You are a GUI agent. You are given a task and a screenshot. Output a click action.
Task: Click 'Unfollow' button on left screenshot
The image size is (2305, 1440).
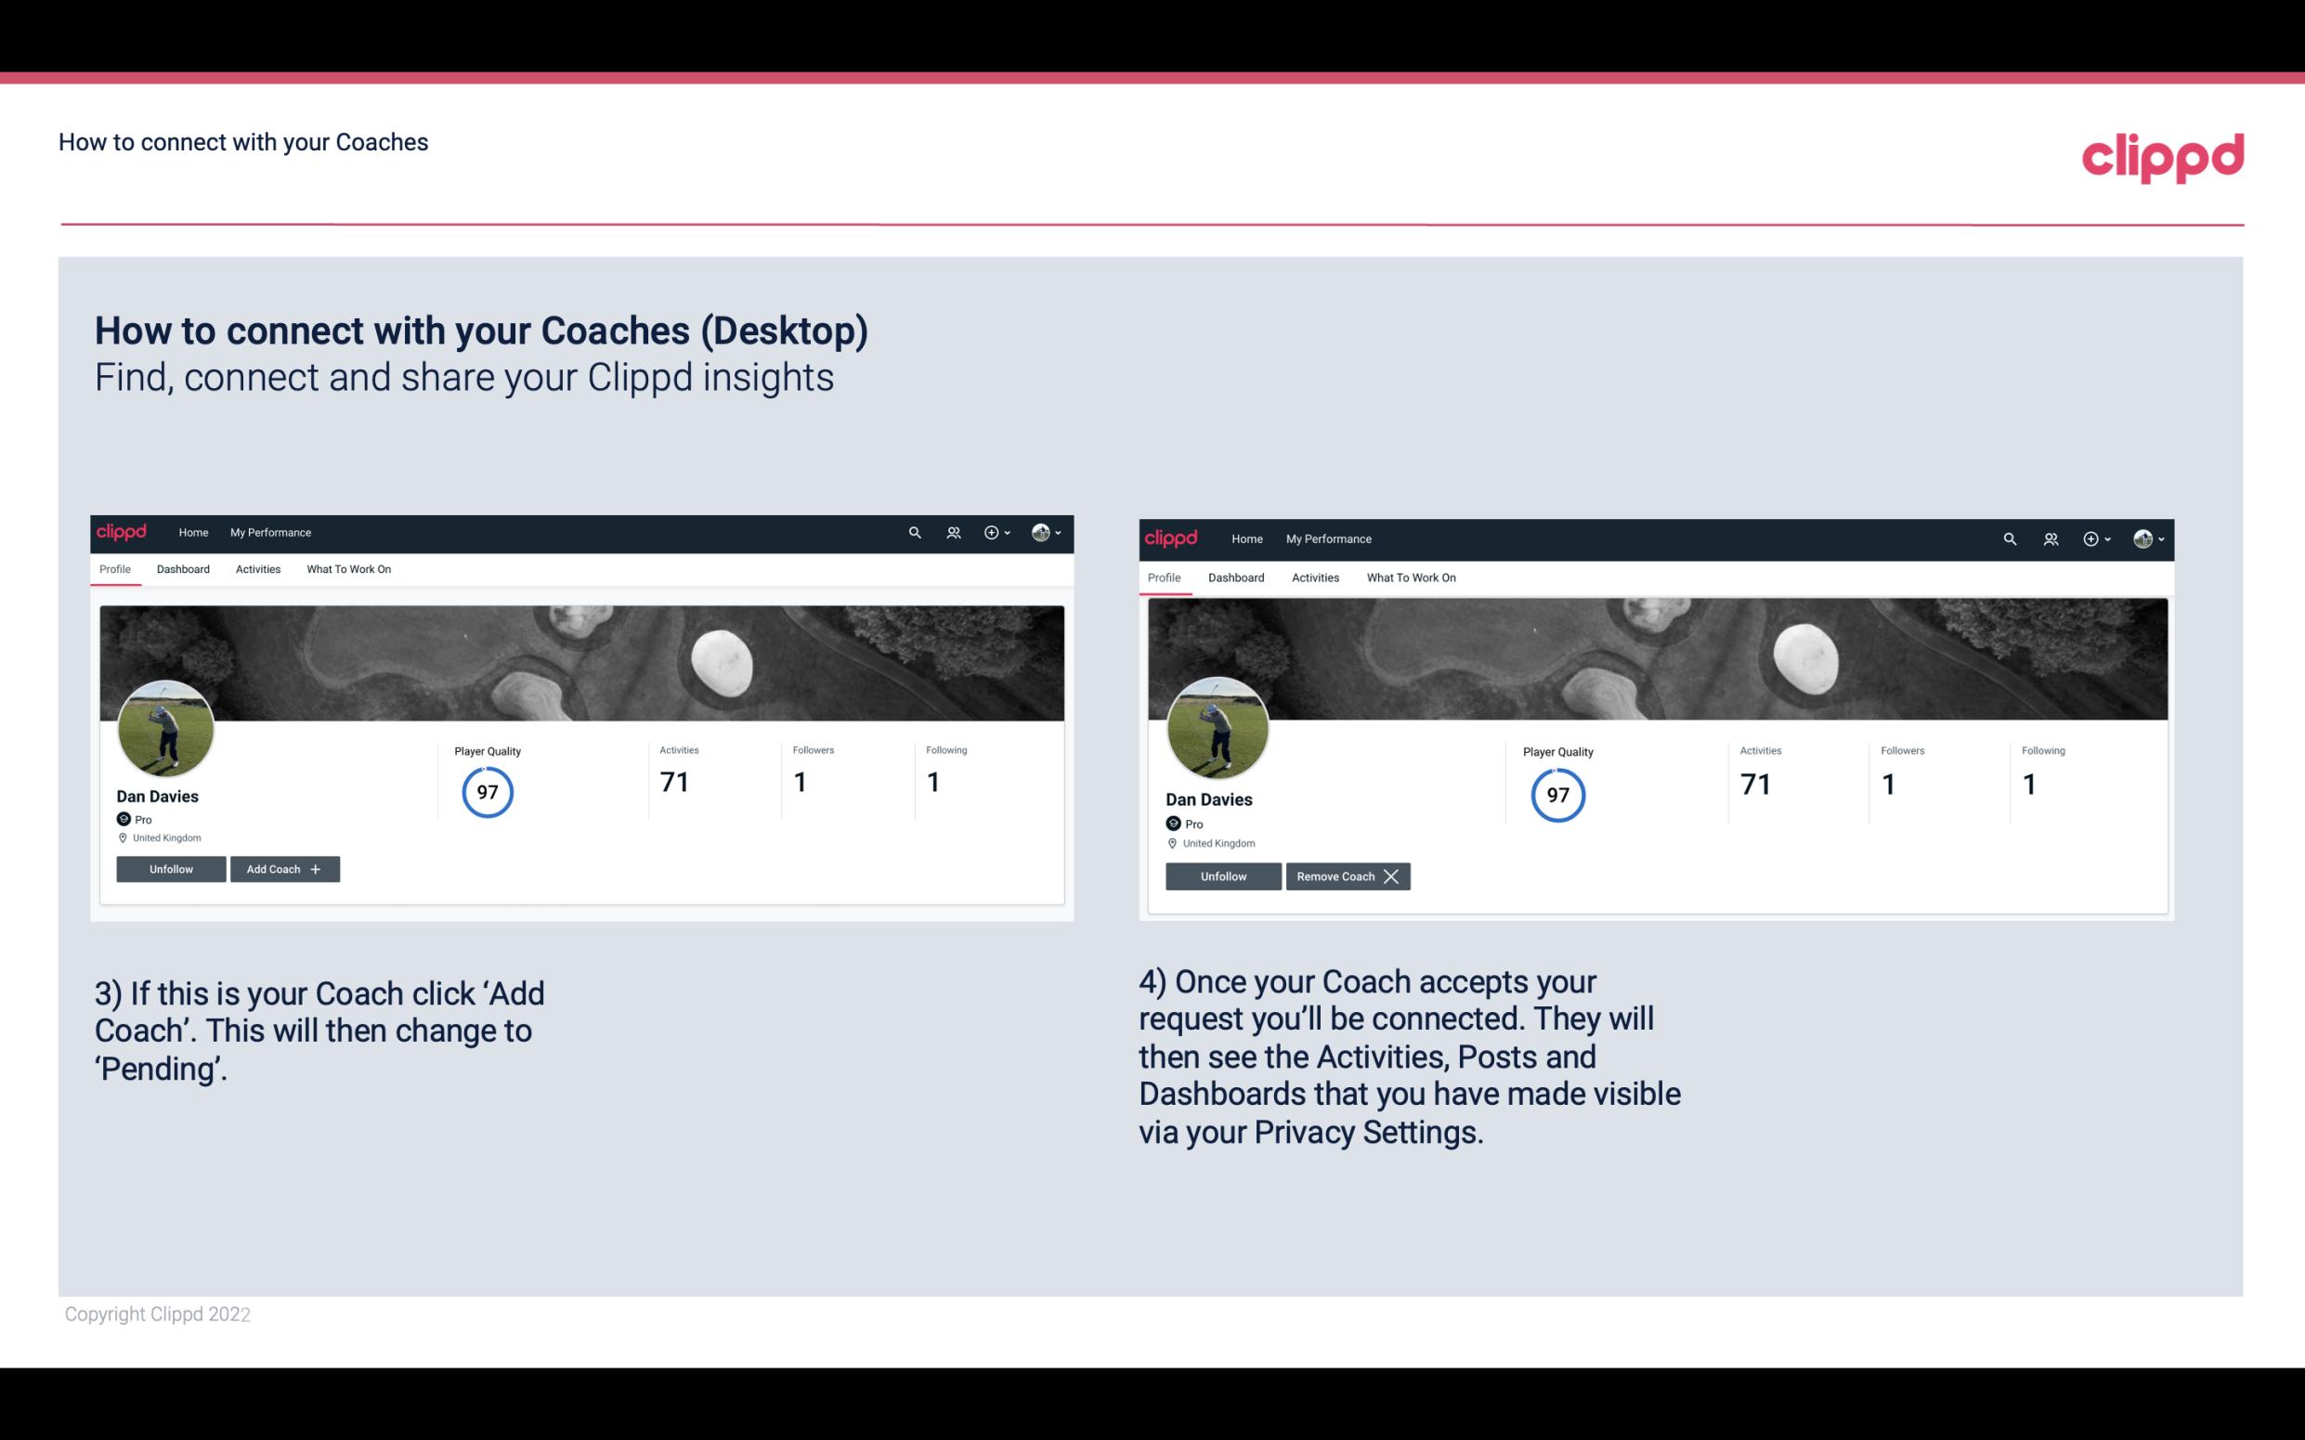(x=171, y=868)
